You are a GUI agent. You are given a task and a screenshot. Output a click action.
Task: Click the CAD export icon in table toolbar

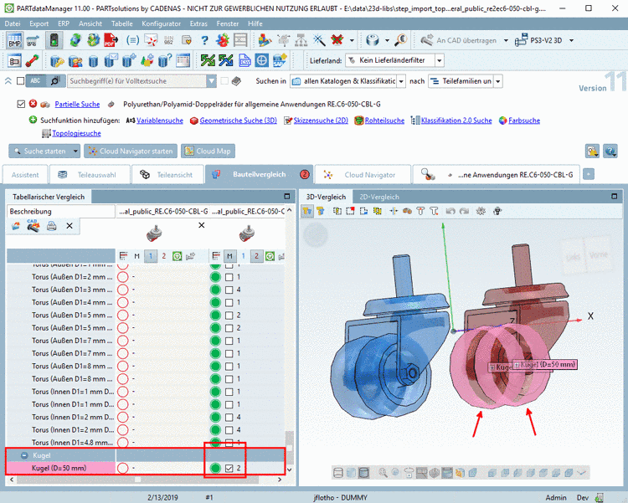point(34,226)
